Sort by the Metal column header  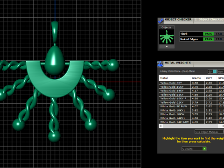pyautogui.click(x=175, y=78)
